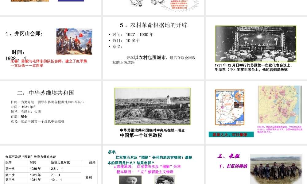Click the orange-bordered route map
The width and height of the screenshot is (307, 184).
pyautogui.click(x=230, y=107)
